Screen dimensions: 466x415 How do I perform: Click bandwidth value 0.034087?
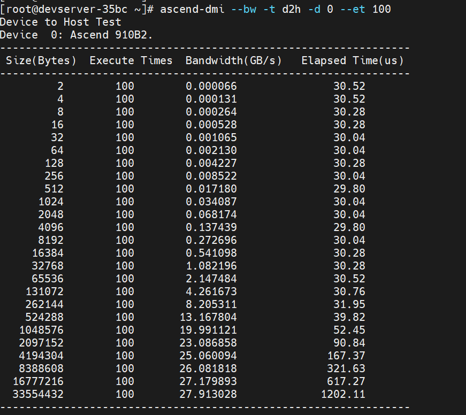(211, 202)
